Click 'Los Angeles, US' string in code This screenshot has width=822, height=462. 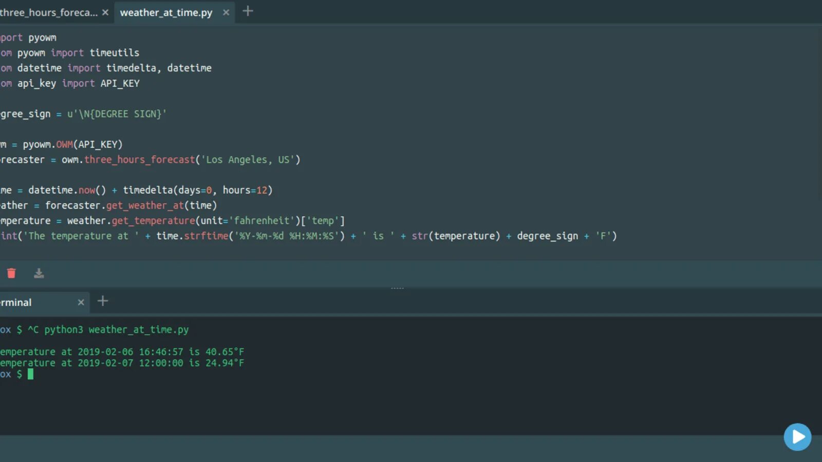(x=248, y=160)
